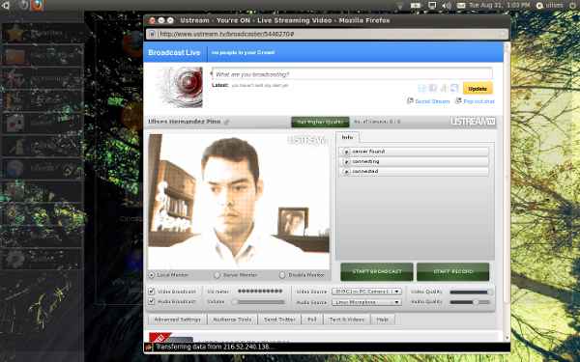This screenshot has width=580, height=362.
Task: Click the Broadcast Live heading
Action: click(x=174, y=52)
